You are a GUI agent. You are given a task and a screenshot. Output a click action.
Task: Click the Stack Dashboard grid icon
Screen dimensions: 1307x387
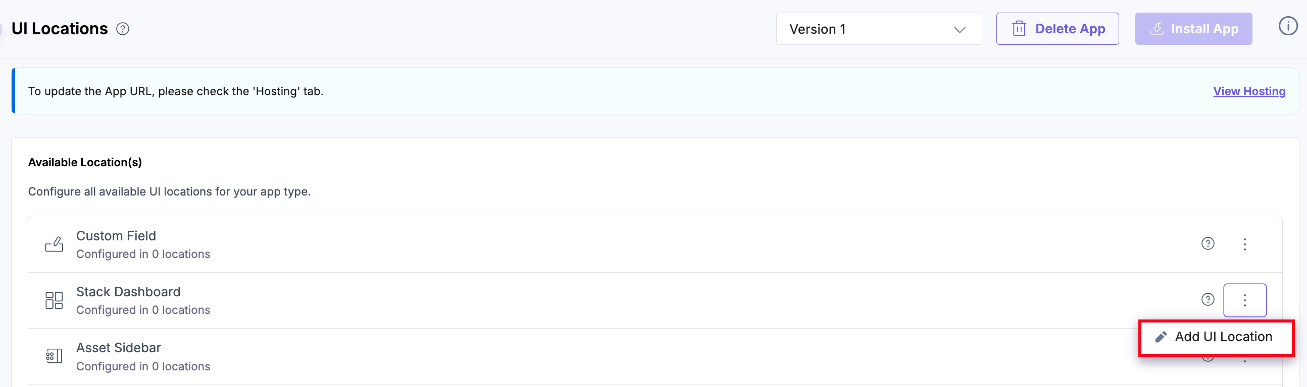[x=54, y=300]
